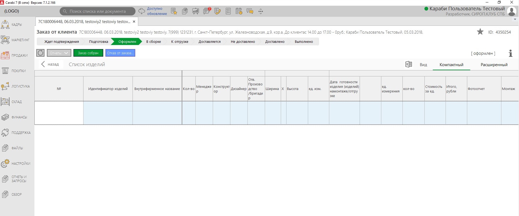Export the table with Excel icon
Image resolution: width=519 pixels, height=216 pixels.
[x=408, y=65]
